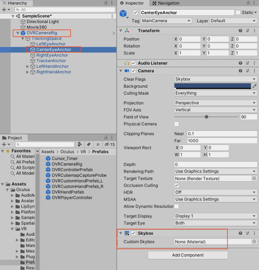Disable the Occlusion Culling checkbox
The height and width of the screenshot is (270, 259).
click(x=177, y=185)
